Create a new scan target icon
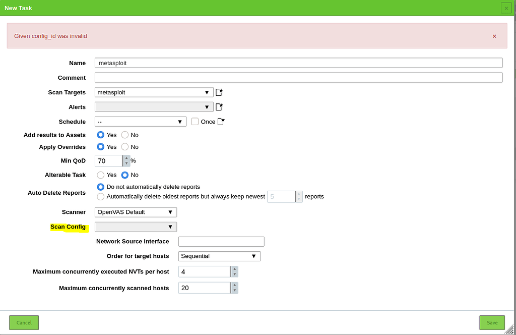This screenshot has width=516, height=335. pyautogui.click(x=219, y=92)
